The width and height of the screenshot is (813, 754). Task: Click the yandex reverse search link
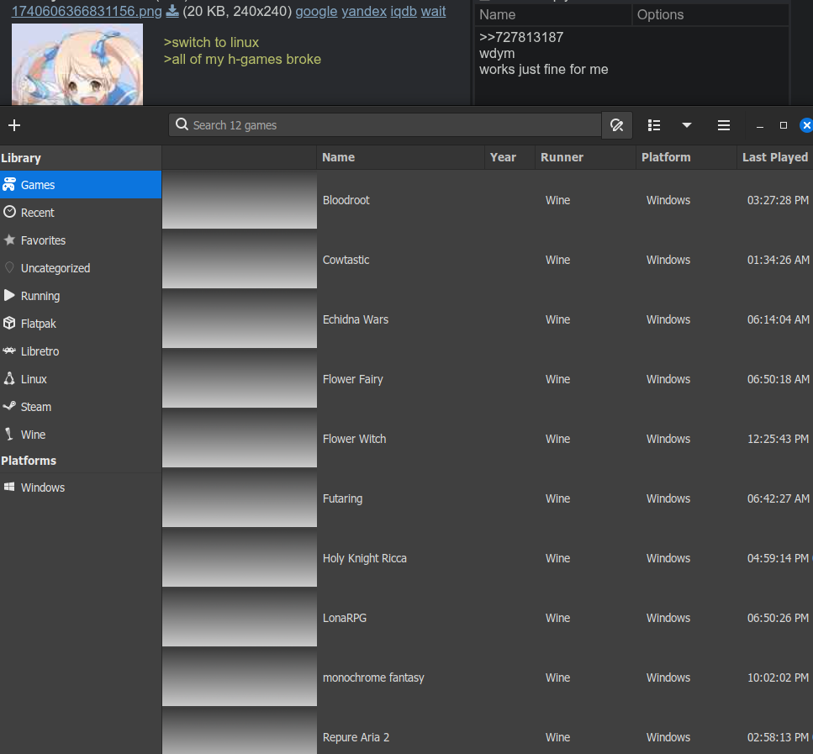coord(364,11)
